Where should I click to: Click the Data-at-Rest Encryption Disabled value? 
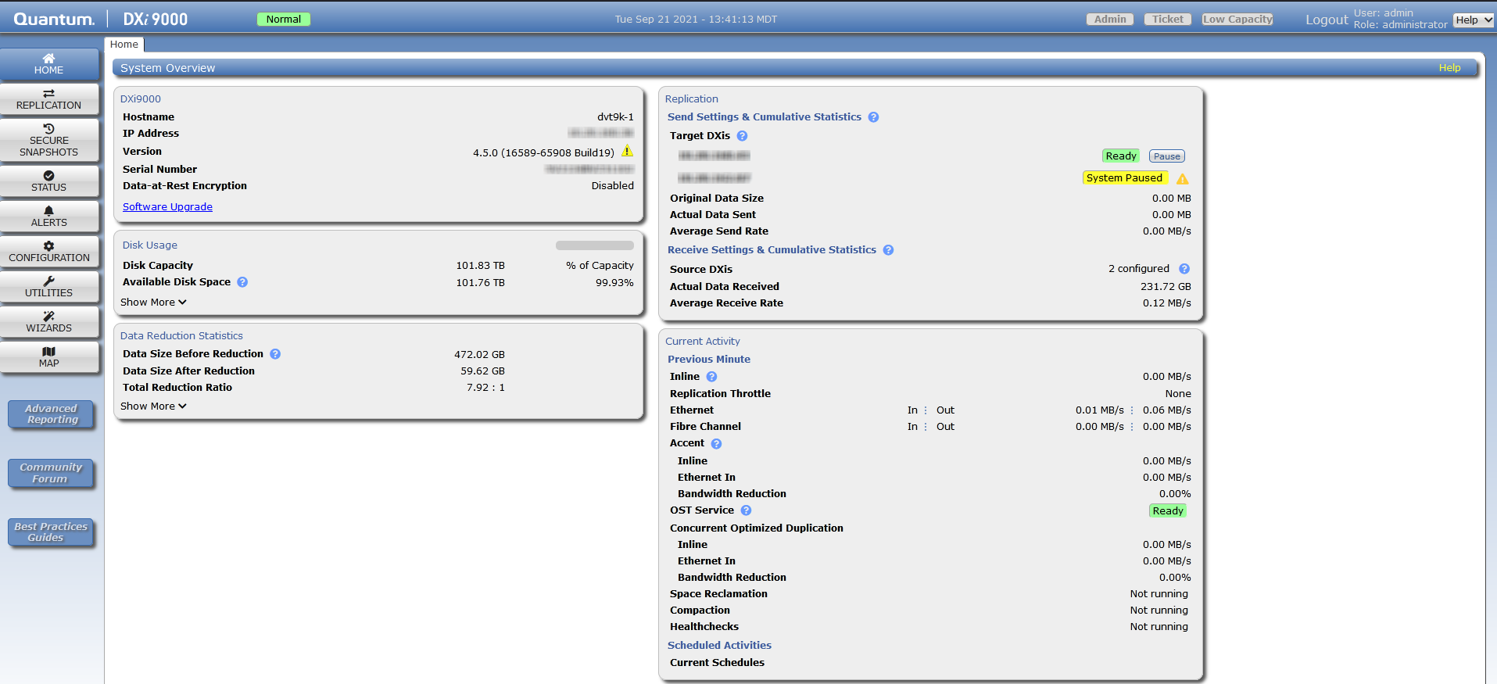click(612, 186)
